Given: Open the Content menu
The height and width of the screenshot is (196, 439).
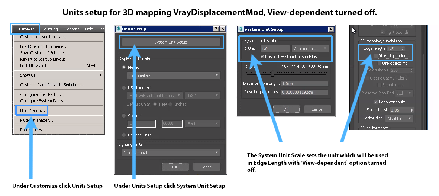Looking at the screenshot, I should click(x=72, y=29).
